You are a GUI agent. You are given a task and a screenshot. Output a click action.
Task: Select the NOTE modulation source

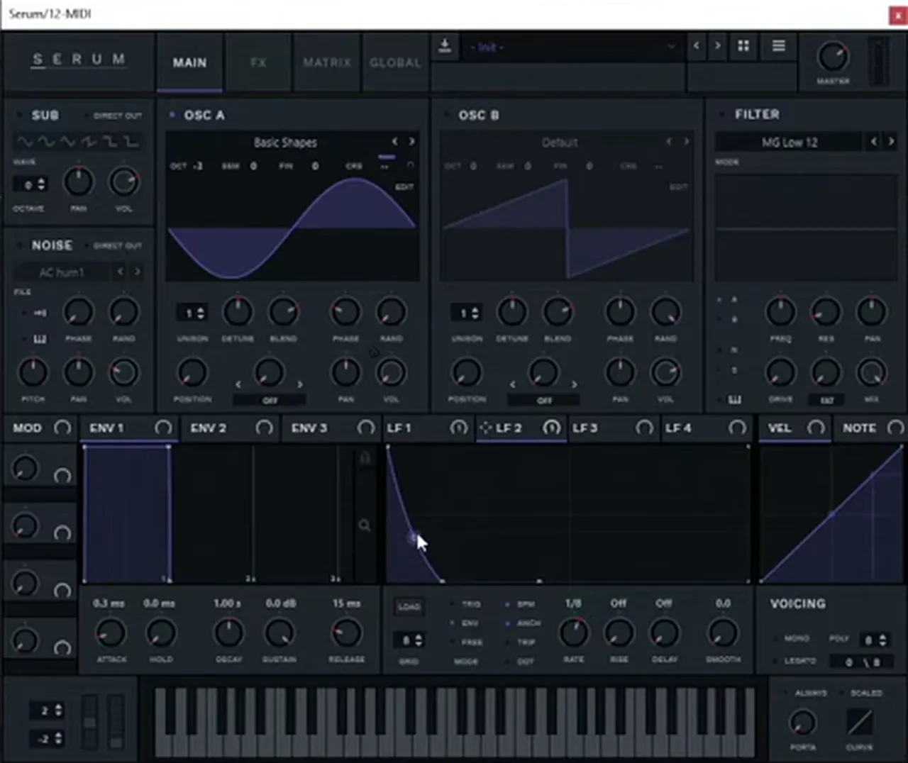859,428
